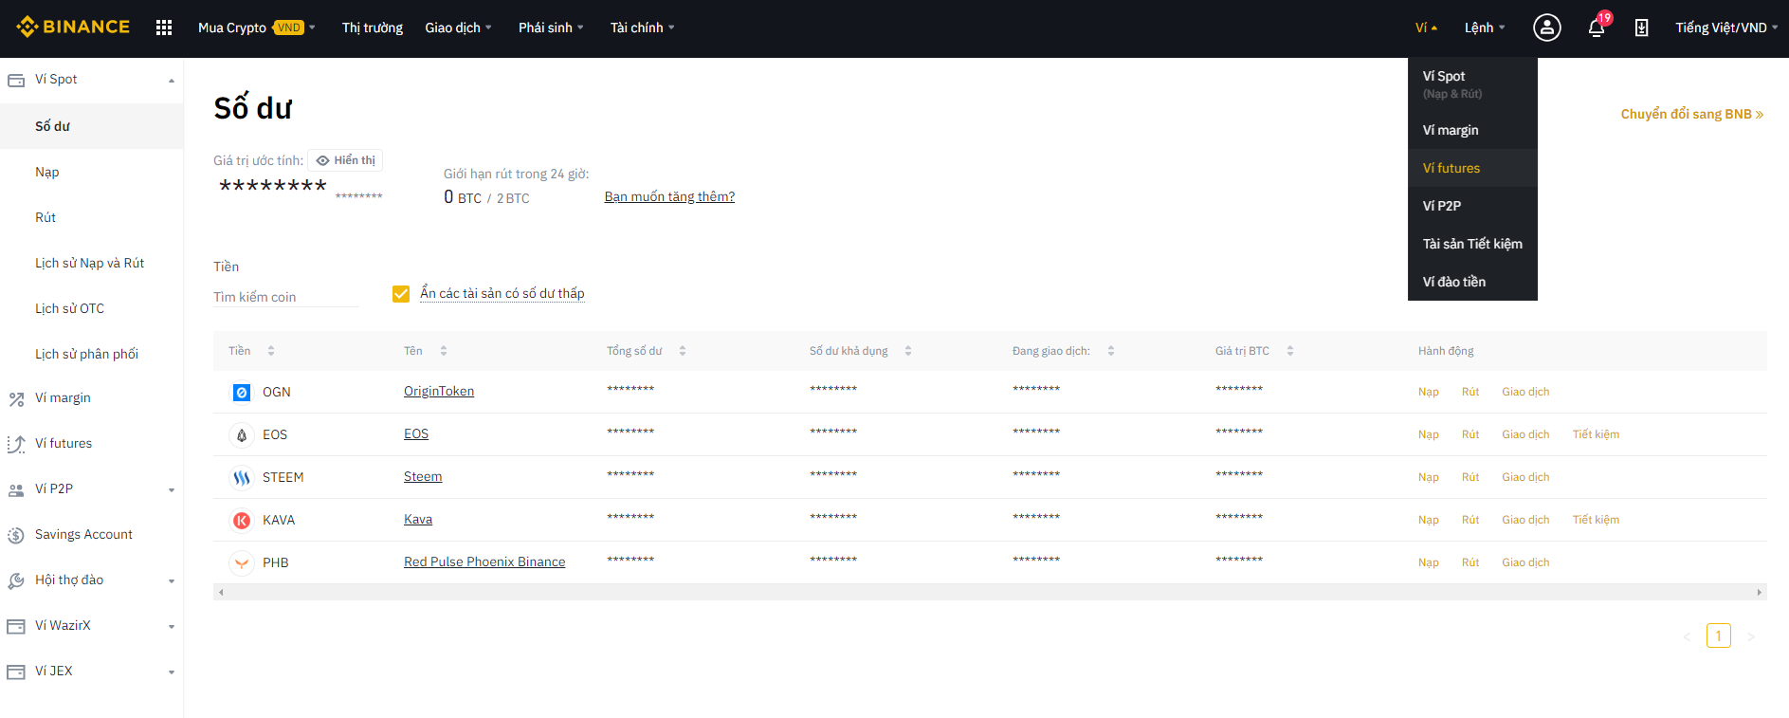Screen dimensions: 1789x718
Task: Open the OriginToken name link
Action: point(439,391)
